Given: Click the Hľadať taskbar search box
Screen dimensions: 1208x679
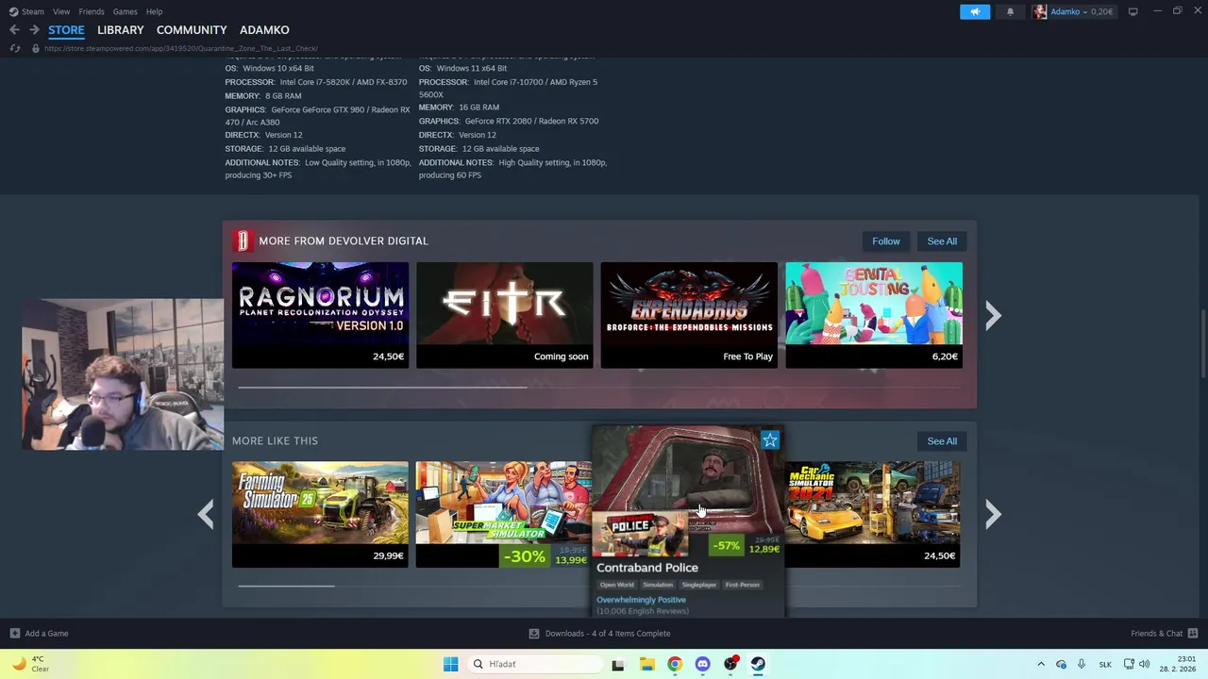Looking at the screenshot, I should coord(534,664).
